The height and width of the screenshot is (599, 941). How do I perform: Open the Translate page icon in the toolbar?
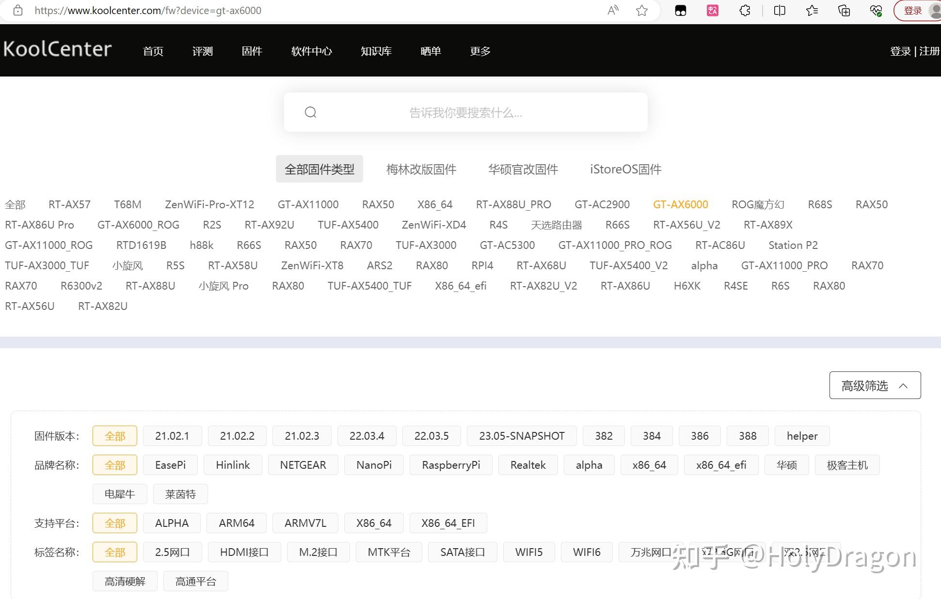(x=712, y=10)
